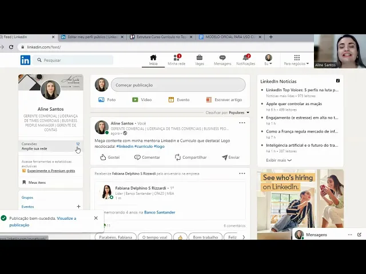Screen dimensions: 366x274
Task: Click Visualize a publicação link
Action: 43,221
